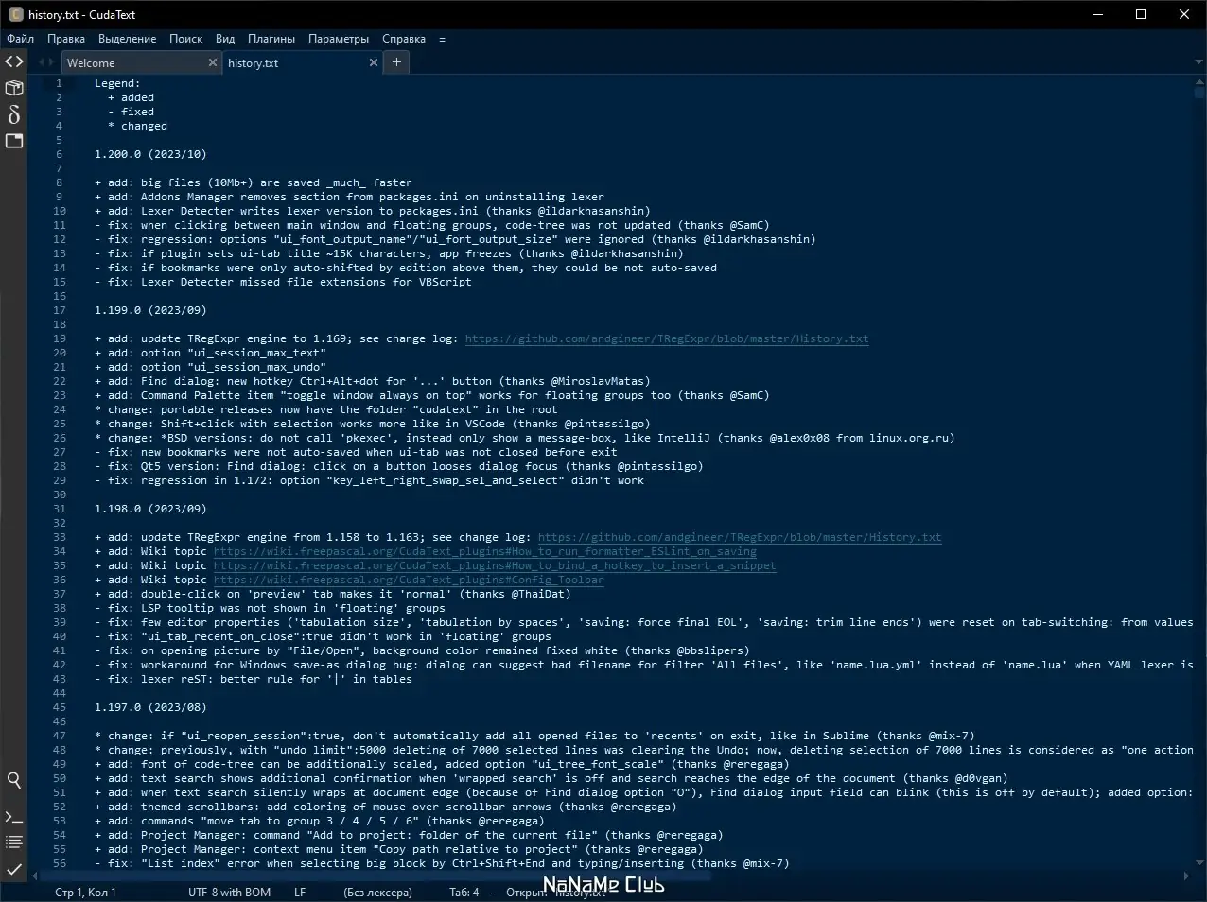Place cursor on '1.197.0 (2023/08)' heading
Viewport: 1207px width, 902px height.
tap(150, 707)
